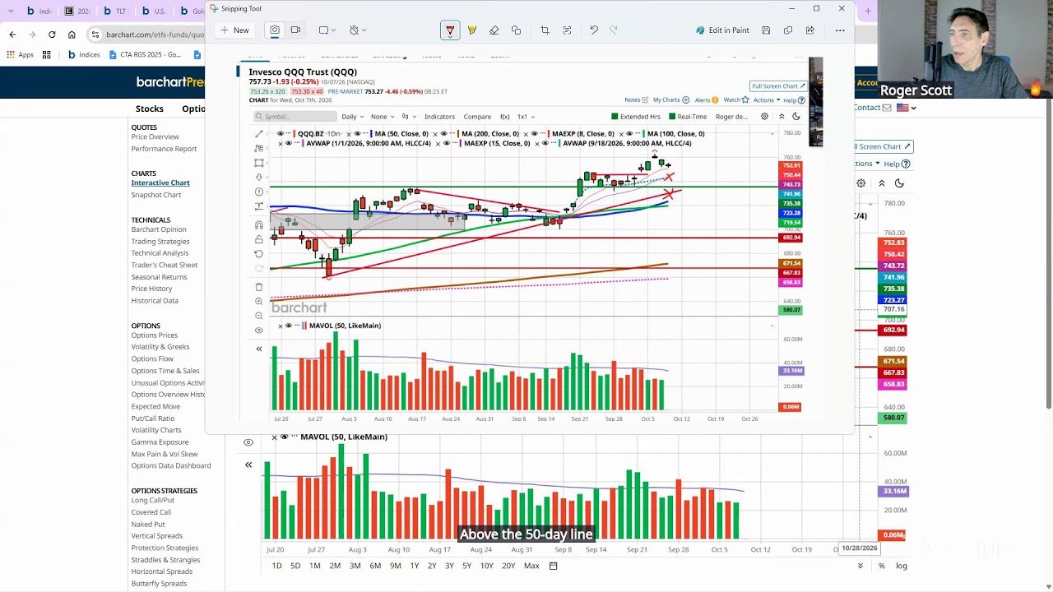Open the Help dropdown on barchart page
The height and width of the screenshot is (592, 1053).
896,164
